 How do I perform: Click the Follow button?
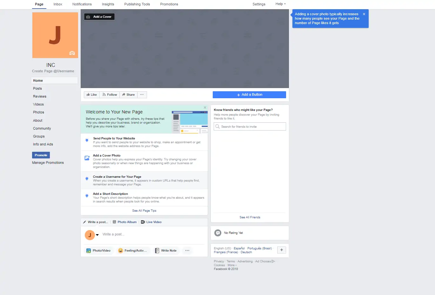pyautogui.click(x=110, y=95)
